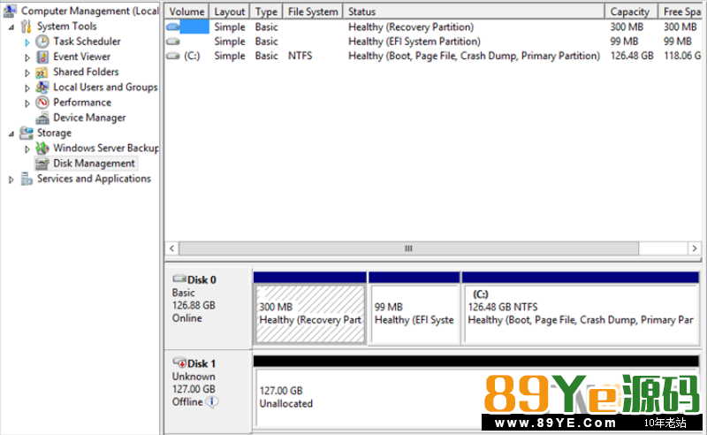Select Event Viewer label in the tree
This screenshot has height=435, width=707.
pos(81,57)
